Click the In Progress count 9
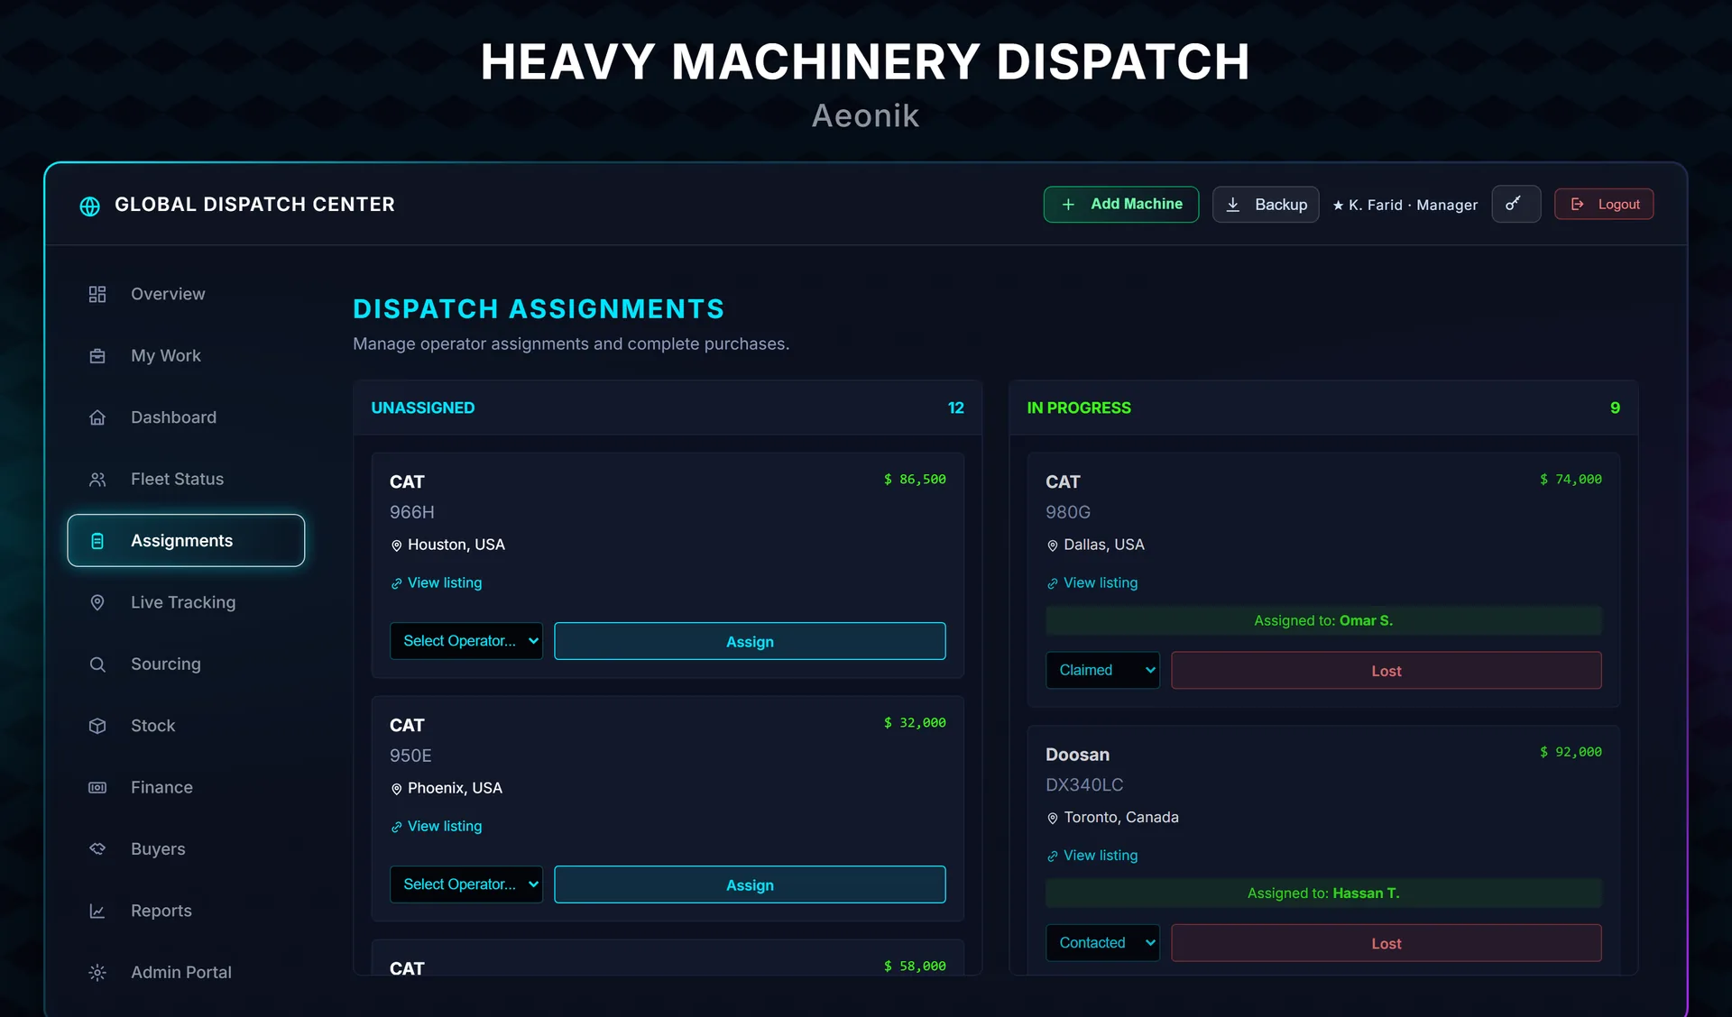This screenshot has width=1732, height=1017. tap(1615, 408)
